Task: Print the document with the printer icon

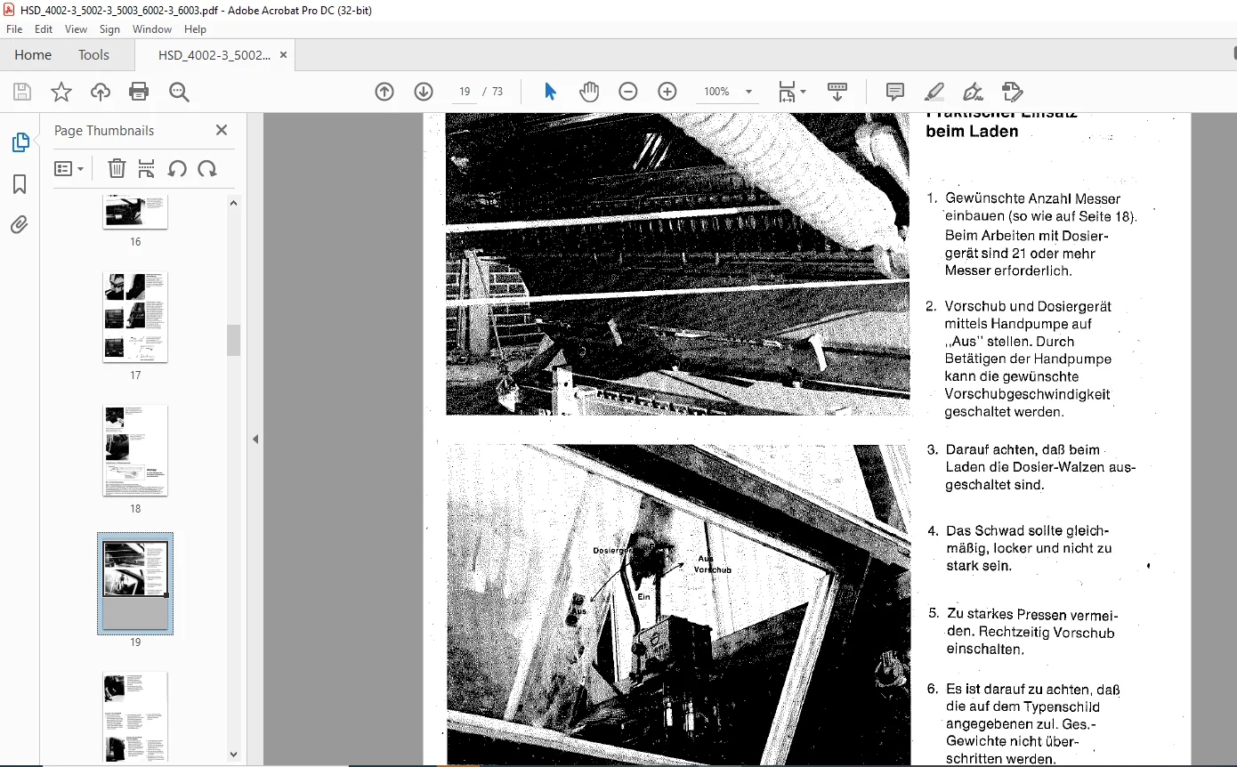Action: [139, 92]
